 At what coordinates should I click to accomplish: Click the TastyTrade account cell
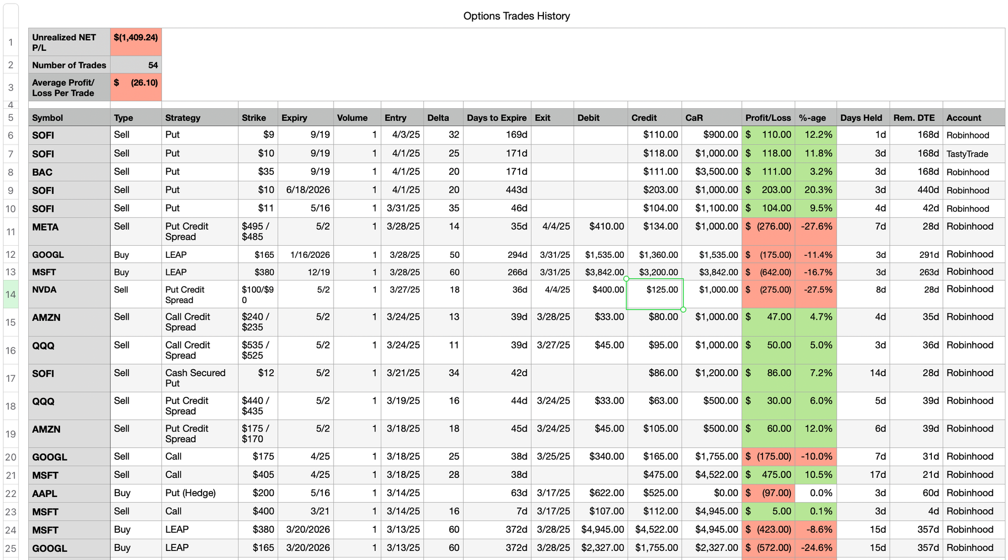[x=974, y=154]
